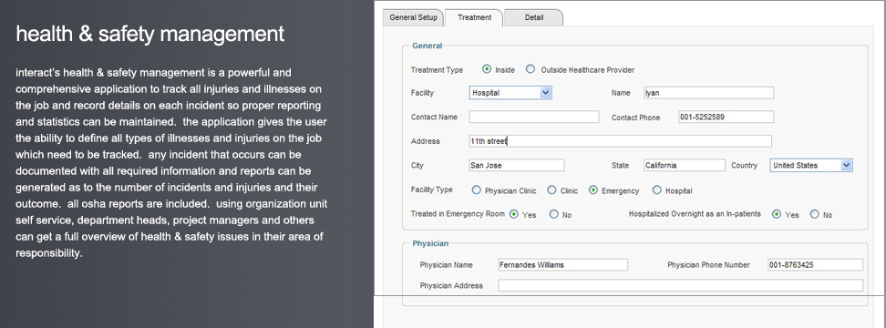
Task: Click the 'Treatment Type' label
Action: (437, 70)
